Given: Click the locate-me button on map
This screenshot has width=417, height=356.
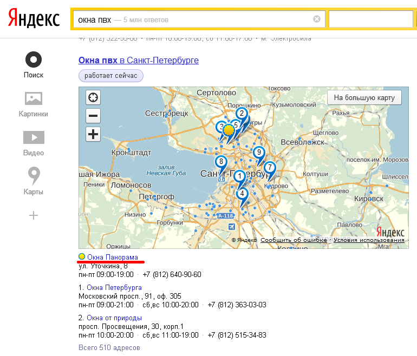Looking at the screenshot, I should coord(94,97).
